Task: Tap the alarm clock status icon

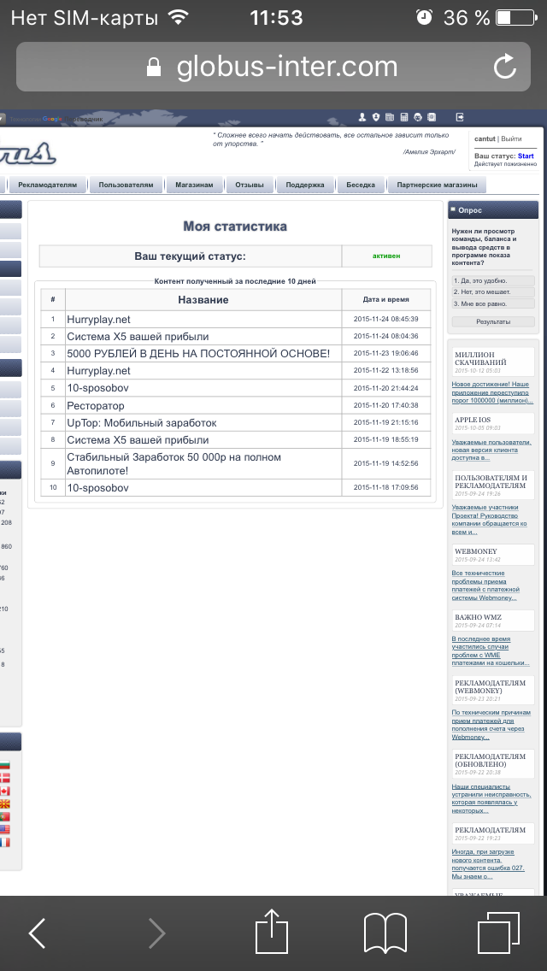Action: (424, 17)
